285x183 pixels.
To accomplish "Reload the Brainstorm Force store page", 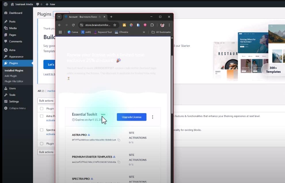I will pyautogui.click(x=73, y=25).
